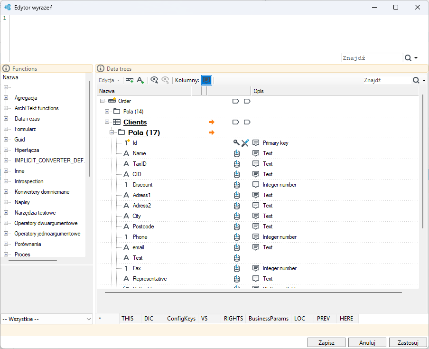Click the first tag icon in the Order row

(235, 101)
